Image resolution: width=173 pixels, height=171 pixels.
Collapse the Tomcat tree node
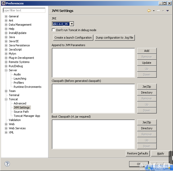(x=6, y=99)
